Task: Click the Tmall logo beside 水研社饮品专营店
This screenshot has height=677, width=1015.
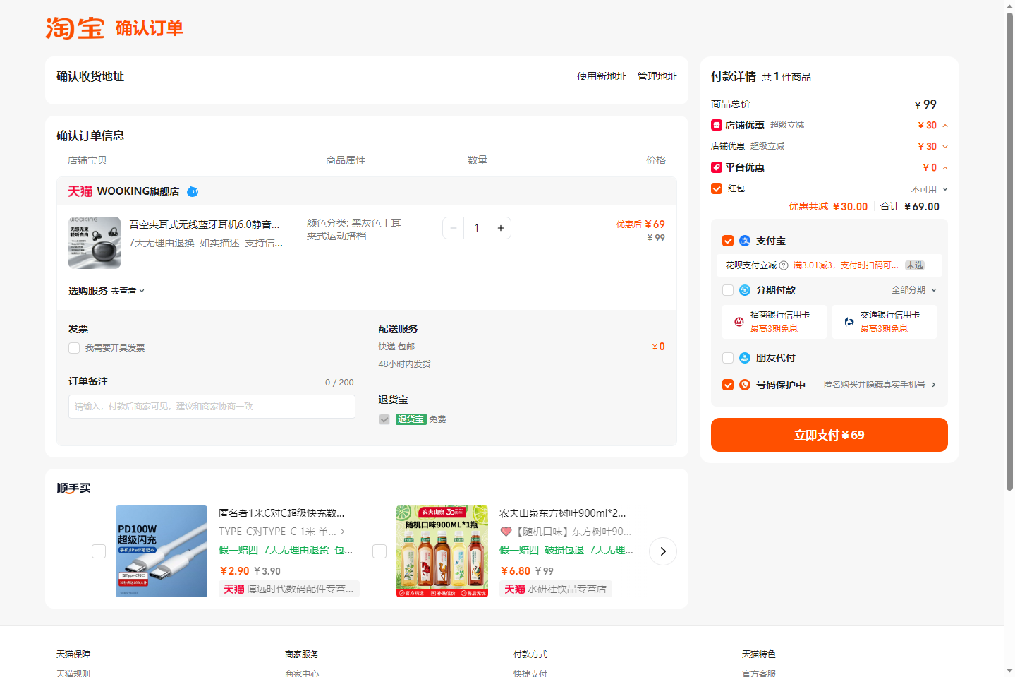Action: click(515, 589)
